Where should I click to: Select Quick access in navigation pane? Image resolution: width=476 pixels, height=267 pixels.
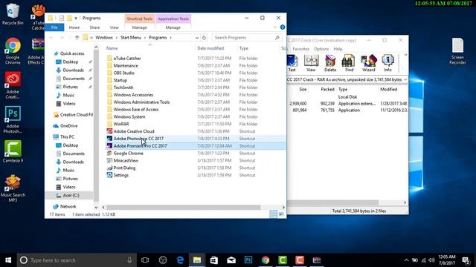point(72,53)
